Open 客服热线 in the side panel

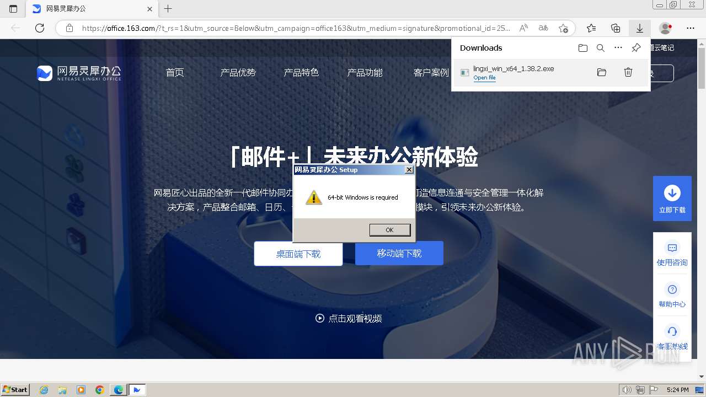coord(672,338)
